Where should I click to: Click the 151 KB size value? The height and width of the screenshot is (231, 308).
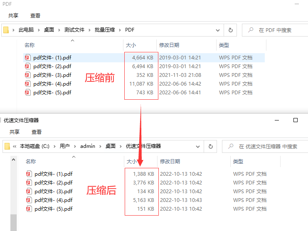(x=146, y=209)
